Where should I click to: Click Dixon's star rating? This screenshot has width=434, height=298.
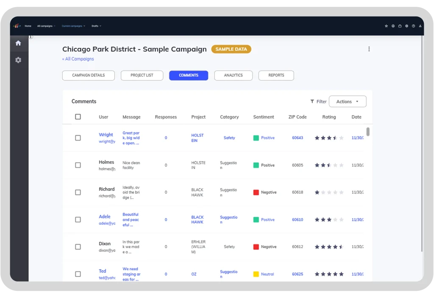[329, 247]
